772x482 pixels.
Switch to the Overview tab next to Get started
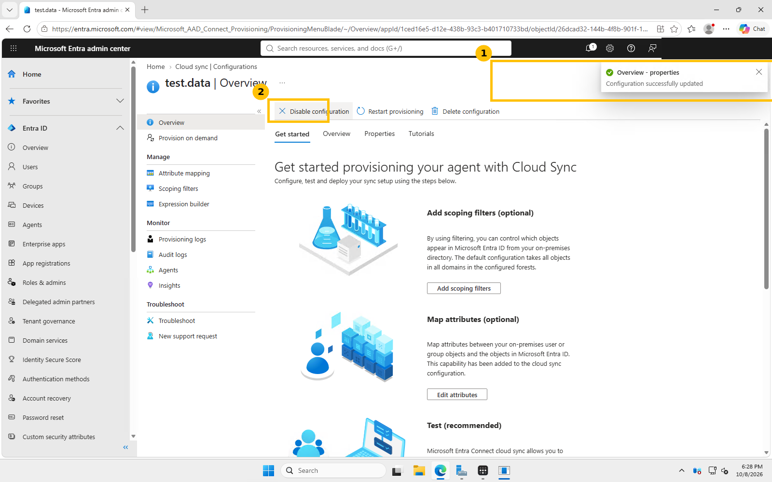point(336,134)
